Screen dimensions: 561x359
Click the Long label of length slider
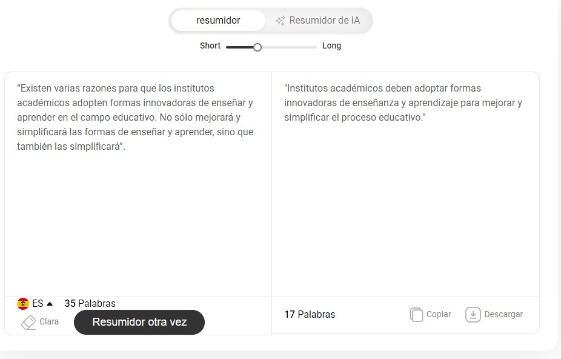[x=331, y=46]
